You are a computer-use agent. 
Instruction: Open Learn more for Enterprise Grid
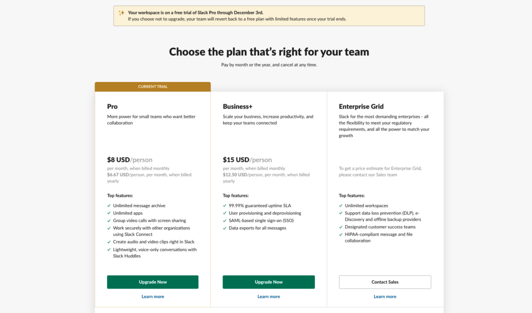point(384,296)
